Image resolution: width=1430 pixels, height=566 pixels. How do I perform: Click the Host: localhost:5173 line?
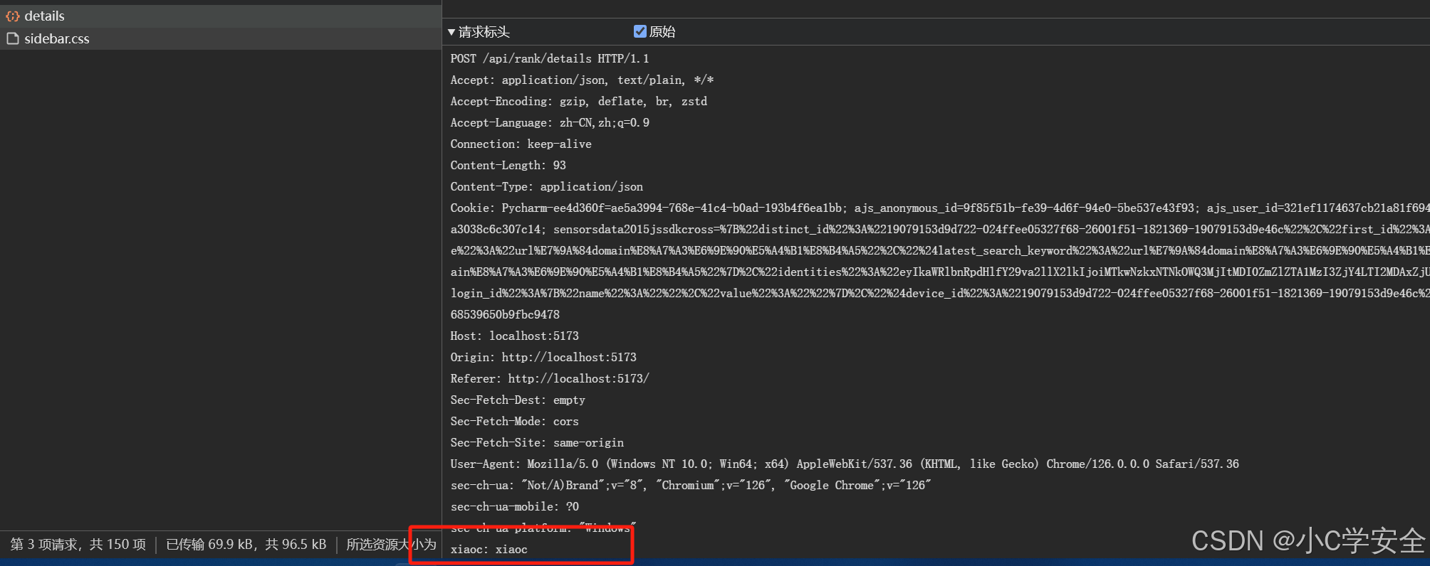(x=514, y=336)
